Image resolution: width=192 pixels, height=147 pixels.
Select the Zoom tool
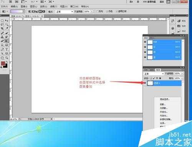coord(7,58)
